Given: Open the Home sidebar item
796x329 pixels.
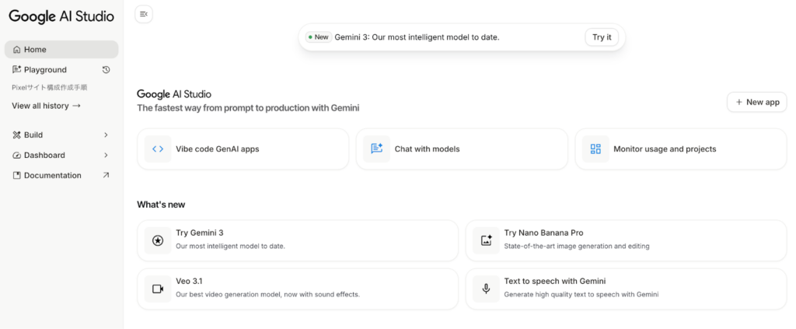Looking at the screenshot, I should (61, 49).
